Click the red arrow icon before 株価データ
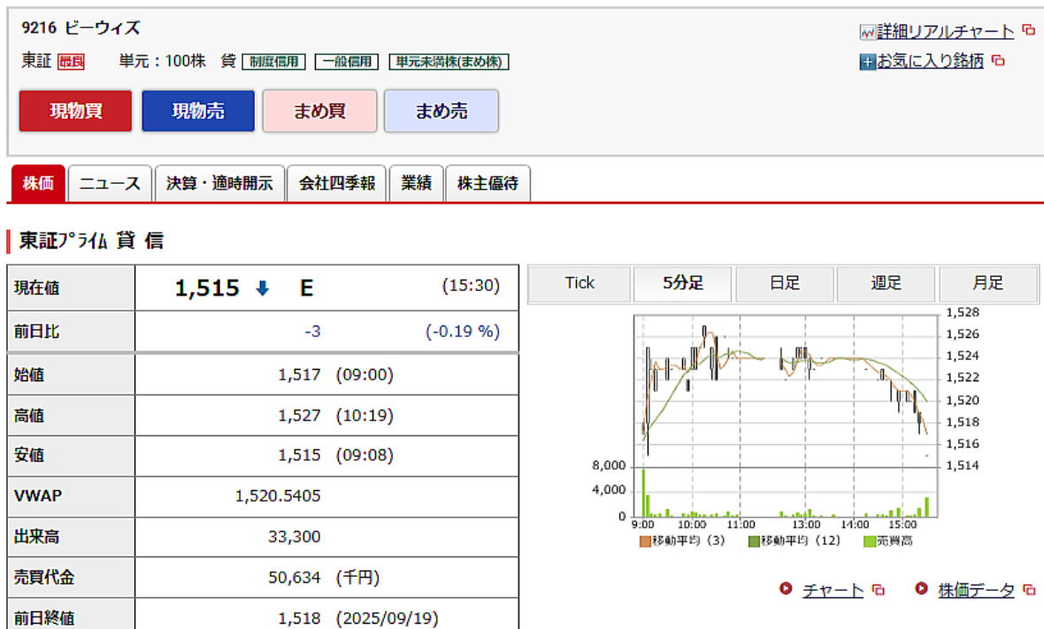Screen dimensions: 1044x629 tap(921, 588)
